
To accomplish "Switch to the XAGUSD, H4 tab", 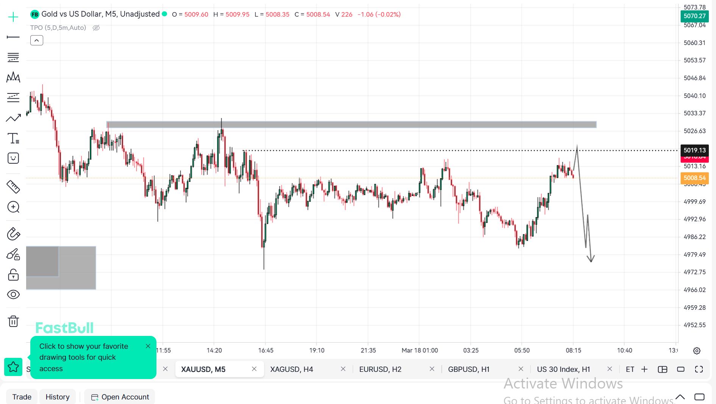I will [x=291, y=369].
